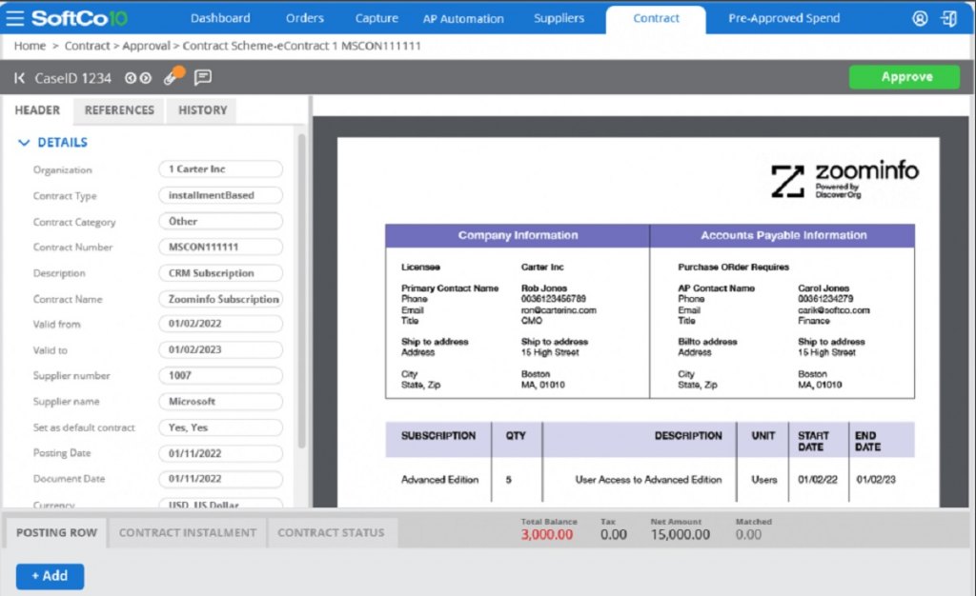Open attachments paperclip icon
The image size is (976, 596).
[x=173, y=76]
